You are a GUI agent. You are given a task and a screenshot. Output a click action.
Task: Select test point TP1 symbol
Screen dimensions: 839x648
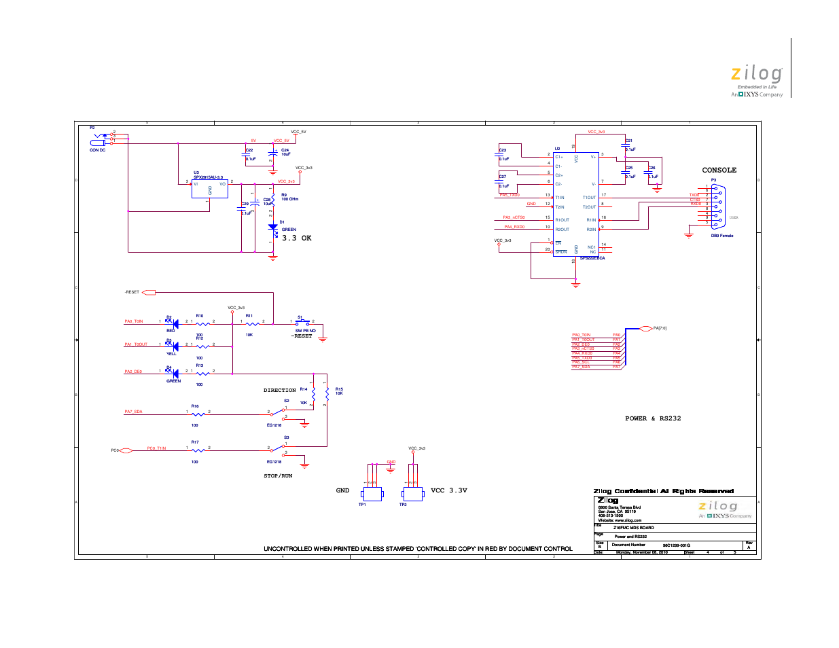pyautogui.click(x=372, y=494)
